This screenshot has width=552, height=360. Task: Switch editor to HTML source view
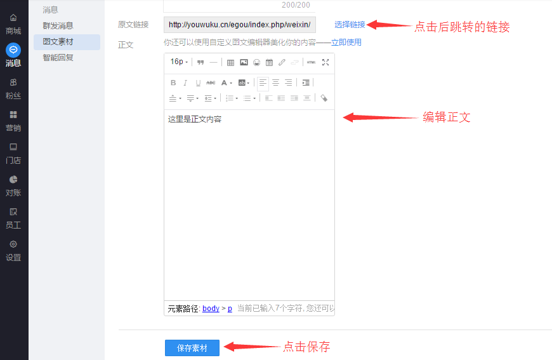[311, 62]
